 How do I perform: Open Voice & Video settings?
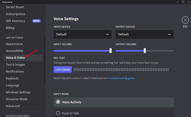pyautogui.click(x=15, y=58)
